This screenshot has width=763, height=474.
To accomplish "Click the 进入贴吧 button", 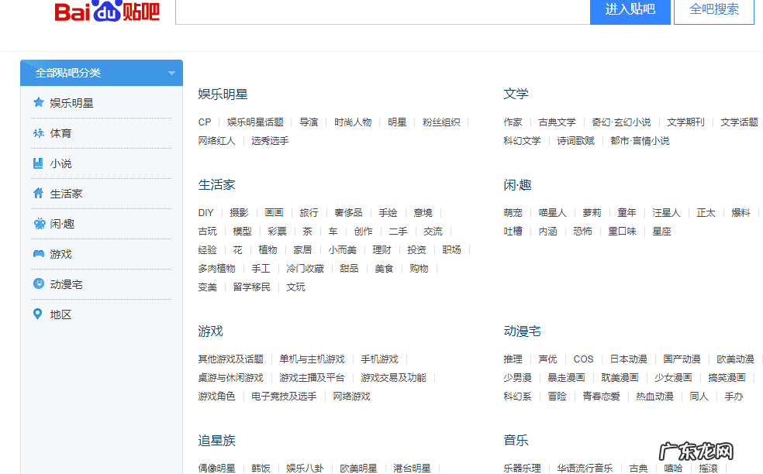I will pyautogui.click(x=630, y=12).
